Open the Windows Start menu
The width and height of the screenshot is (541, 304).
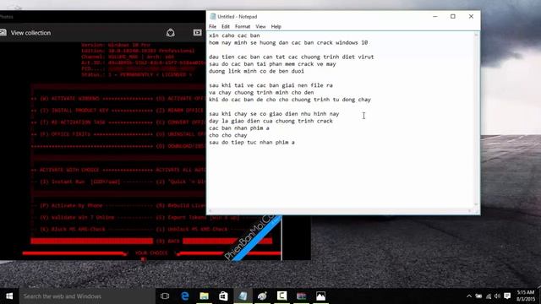[x=9, y=296]
